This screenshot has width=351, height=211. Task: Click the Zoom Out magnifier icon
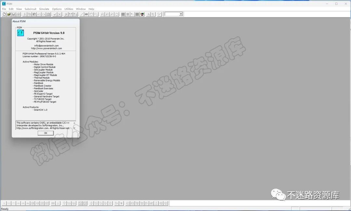[107, 14]
